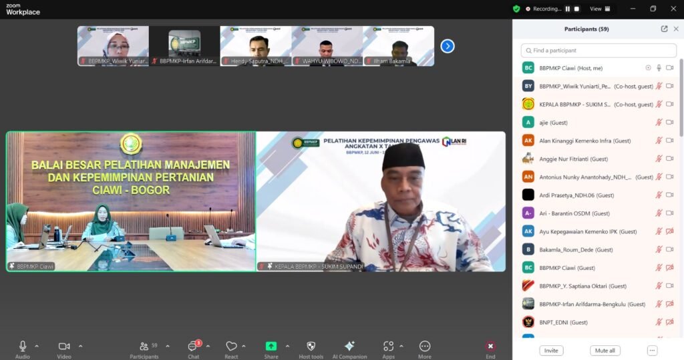Toggle the Audio microphone mute

click(23, 346)
